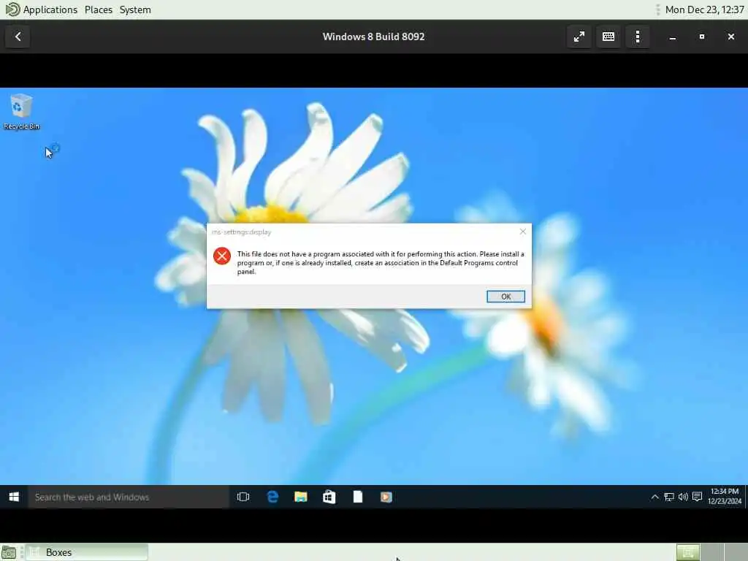Open the media player taskbar icon
The width and height of the screenshot is (748, 561).
click(386, 497)
